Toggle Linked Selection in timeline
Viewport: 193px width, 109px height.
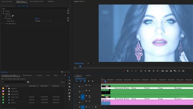[84, 81]
